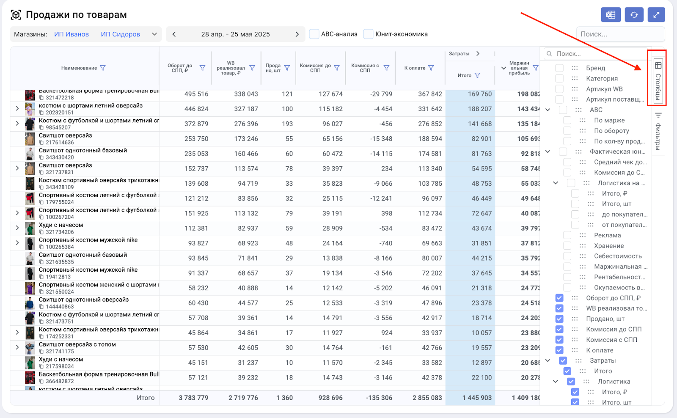
Task: Go to previous date period arrow
Action: 174,34
